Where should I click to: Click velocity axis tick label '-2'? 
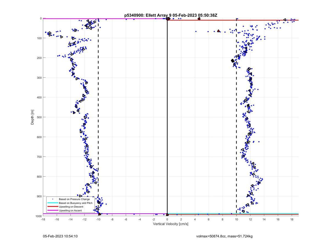click(153, 219)
